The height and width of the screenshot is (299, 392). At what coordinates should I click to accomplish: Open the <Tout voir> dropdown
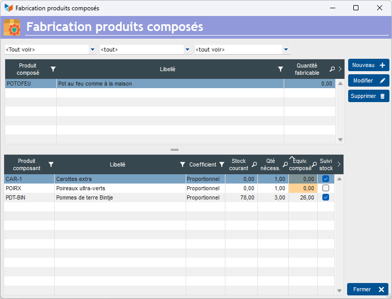pos(92,50)
